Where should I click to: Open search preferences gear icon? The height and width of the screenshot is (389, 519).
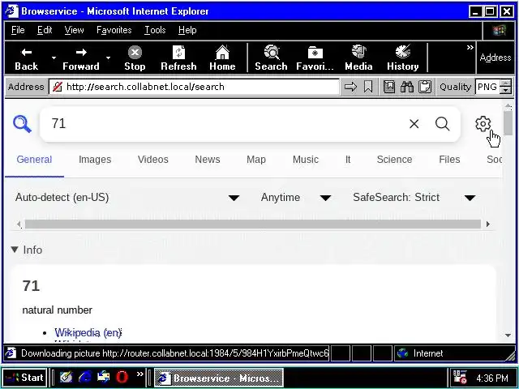click(483, 124)
